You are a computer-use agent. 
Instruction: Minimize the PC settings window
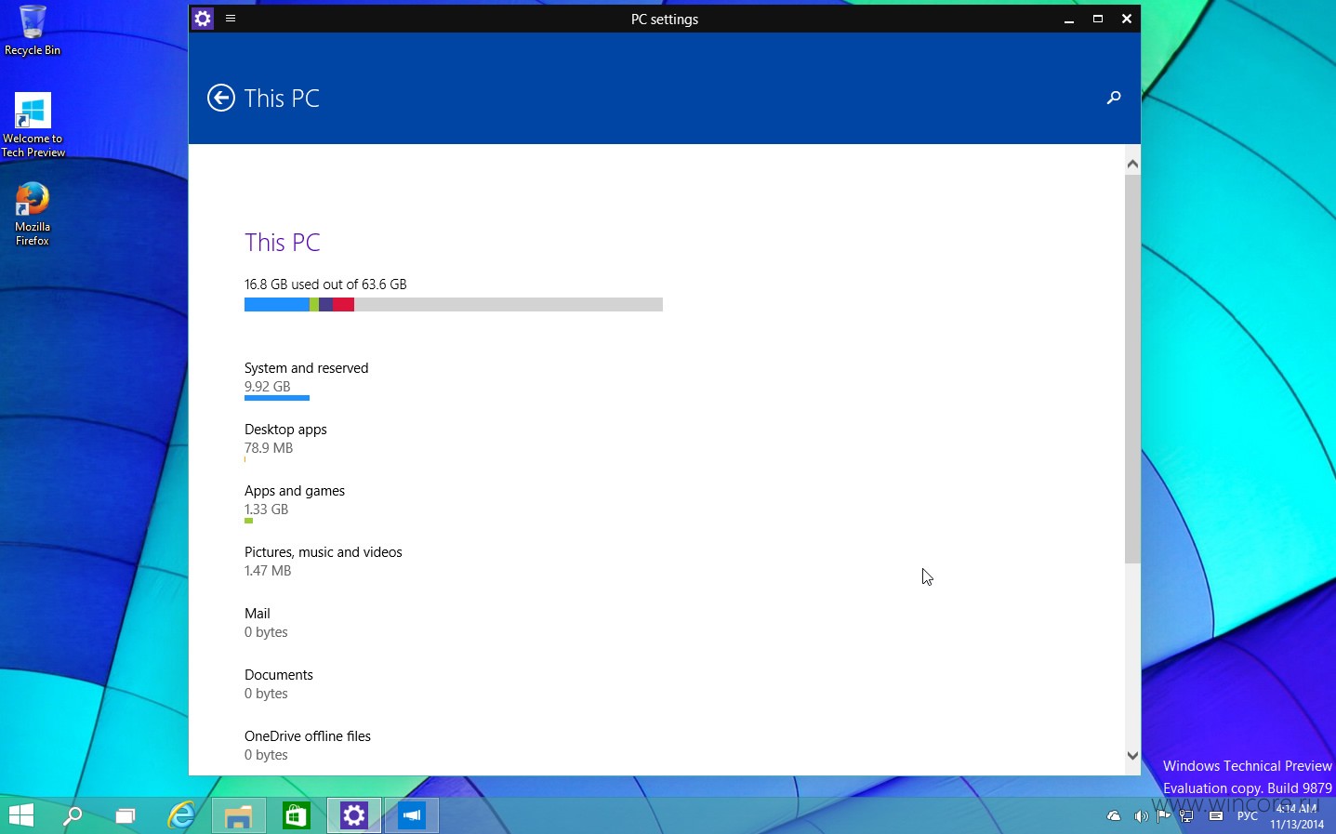tap(1069, 19)
